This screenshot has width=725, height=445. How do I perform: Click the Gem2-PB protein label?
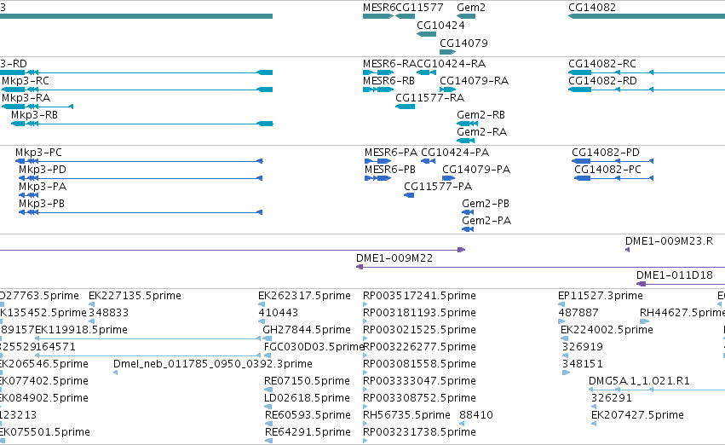pyautogui.click(x=486, y=204)
